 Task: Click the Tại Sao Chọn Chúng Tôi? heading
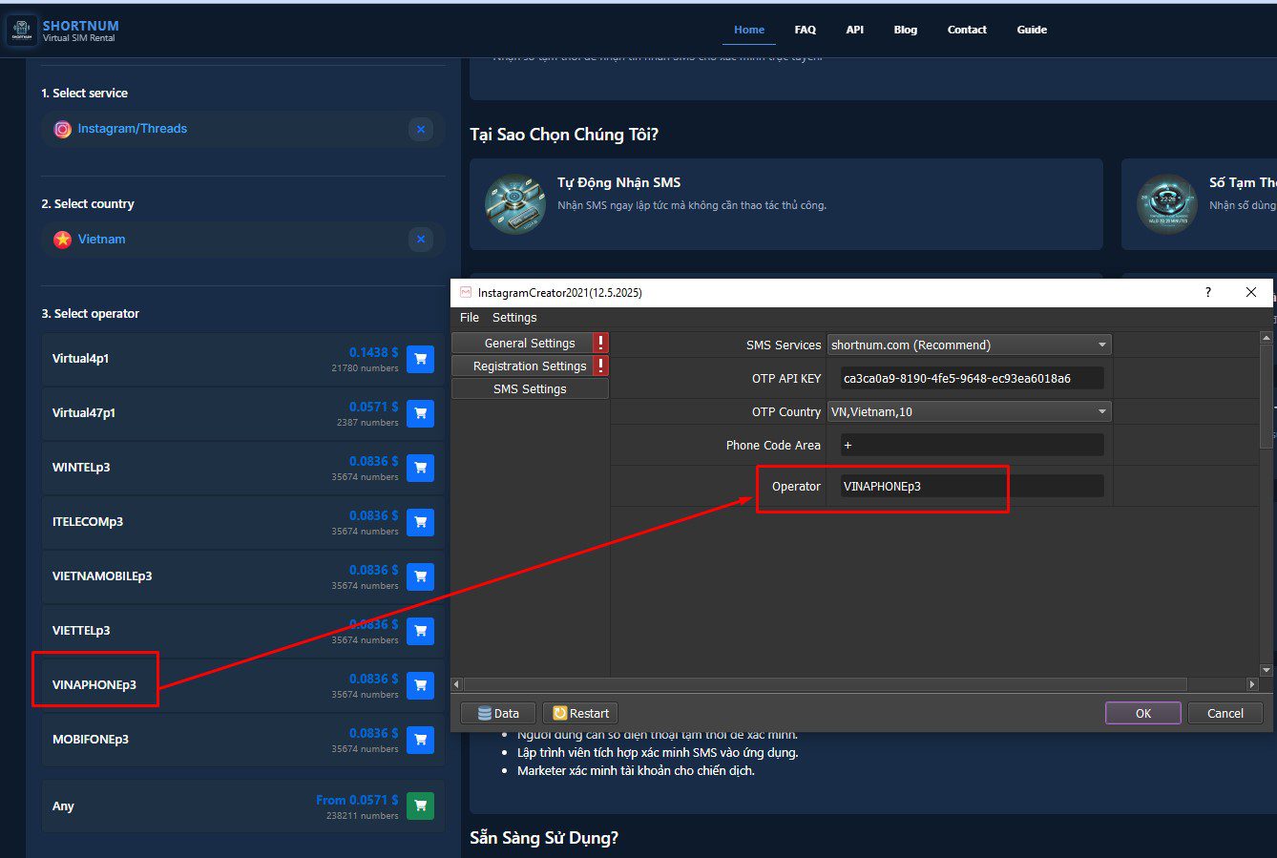(564, 135)
